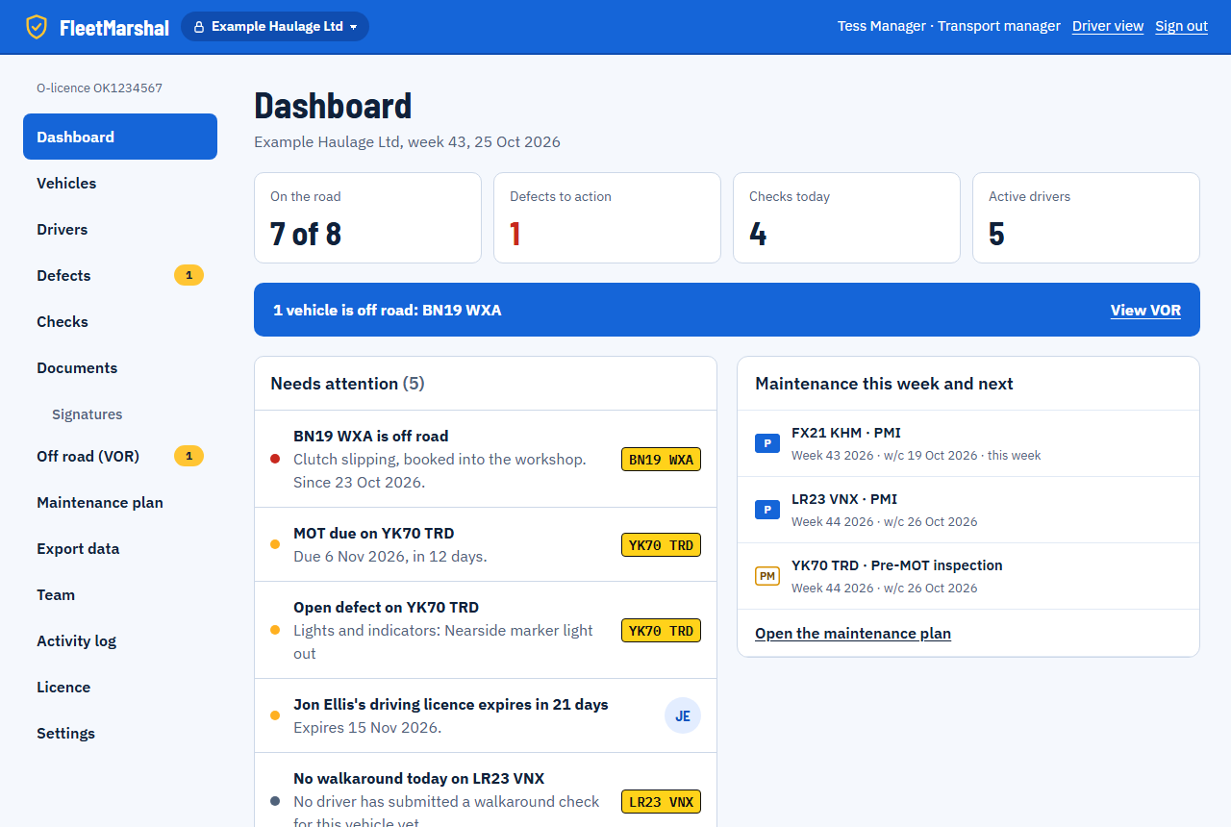Click 'Maintenance this week and next' heading

(x=884, y=383)
